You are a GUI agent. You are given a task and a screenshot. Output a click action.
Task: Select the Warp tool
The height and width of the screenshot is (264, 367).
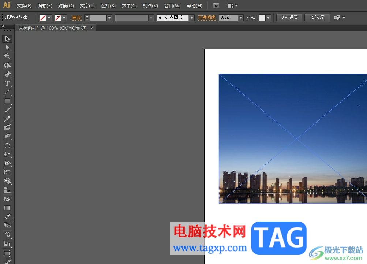click(x=7, y=163)
